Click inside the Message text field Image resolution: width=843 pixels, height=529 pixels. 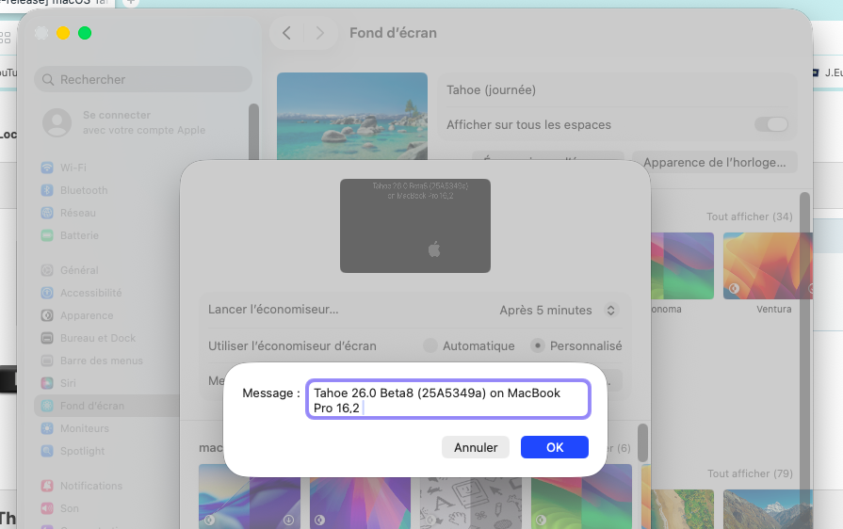click(447, 399)
